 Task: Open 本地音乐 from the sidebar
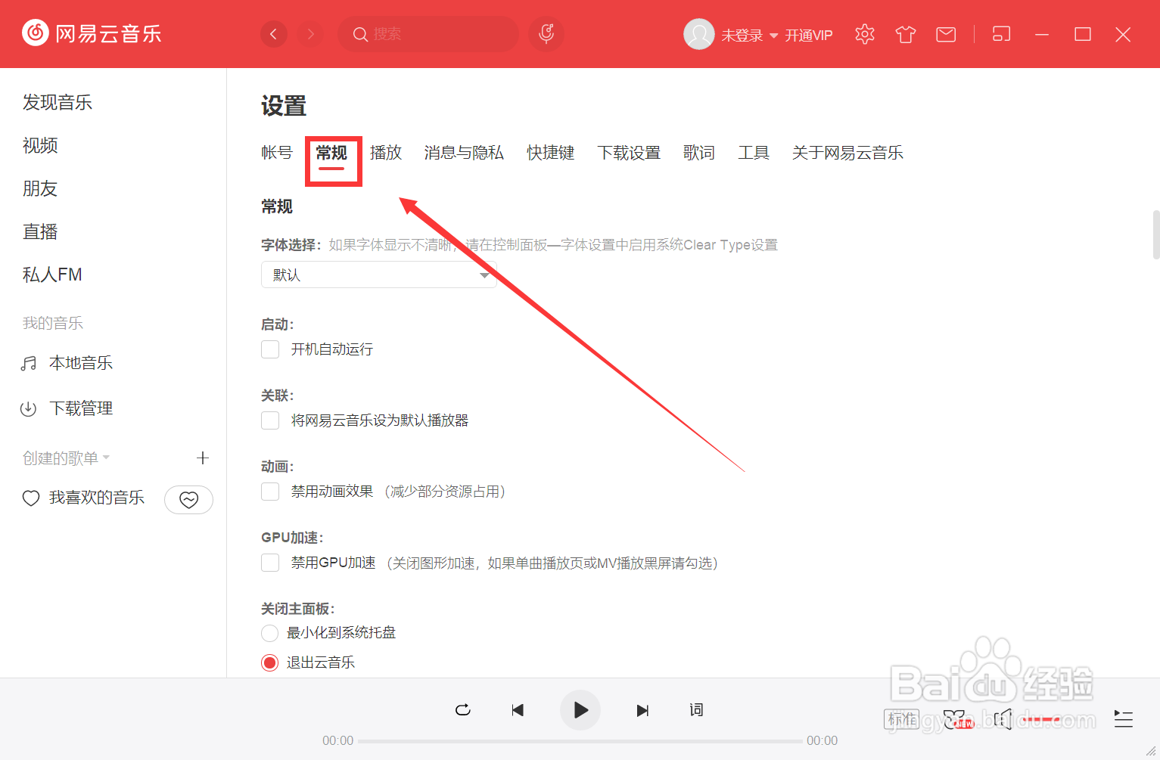81,362
